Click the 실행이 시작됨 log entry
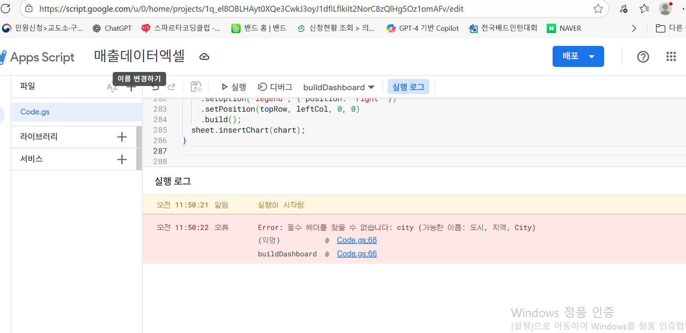 pyautogui.click(x=281, y=205)
